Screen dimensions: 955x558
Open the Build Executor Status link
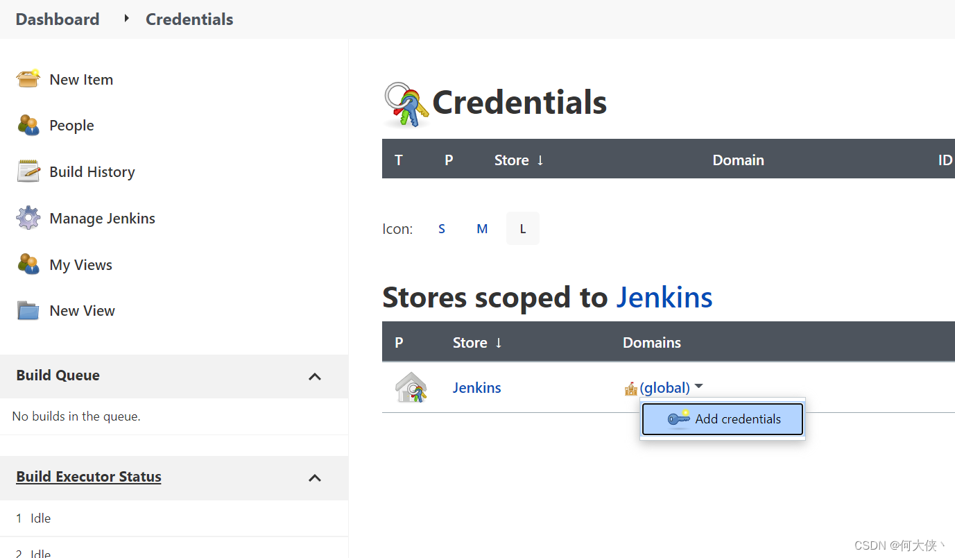pyautogui.click(x=89, y=477)
